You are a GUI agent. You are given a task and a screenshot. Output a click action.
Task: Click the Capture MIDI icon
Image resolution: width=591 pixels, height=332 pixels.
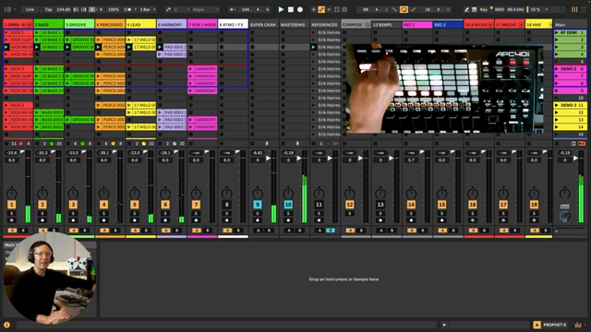336,9
